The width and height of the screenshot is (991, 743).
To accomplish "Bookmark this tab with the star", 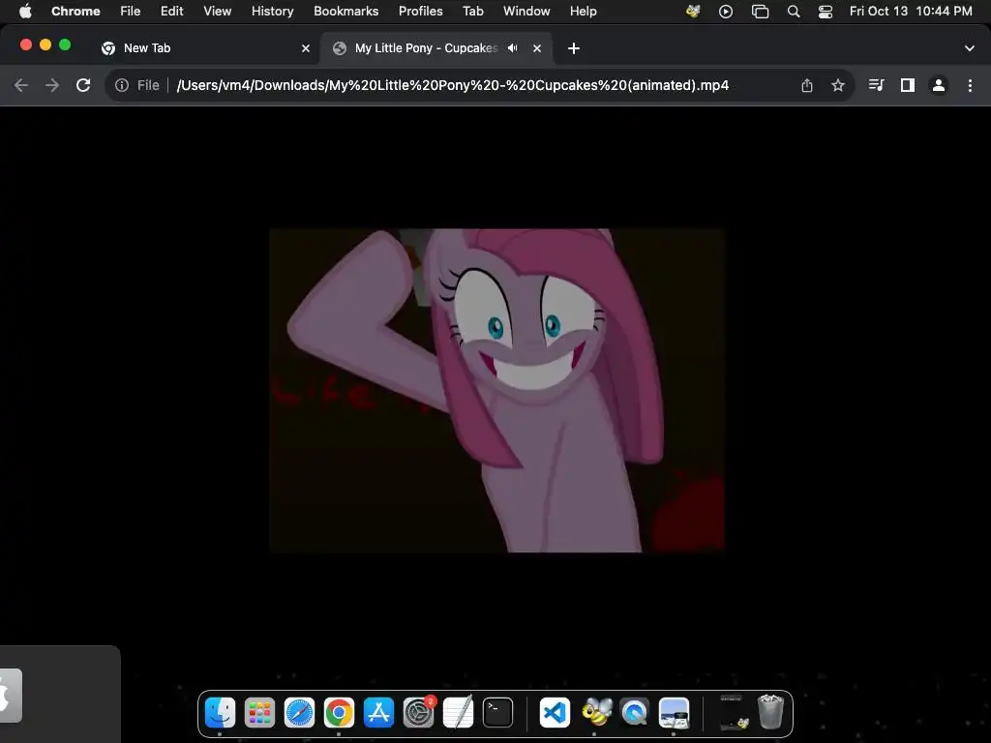I will point(838,85).
